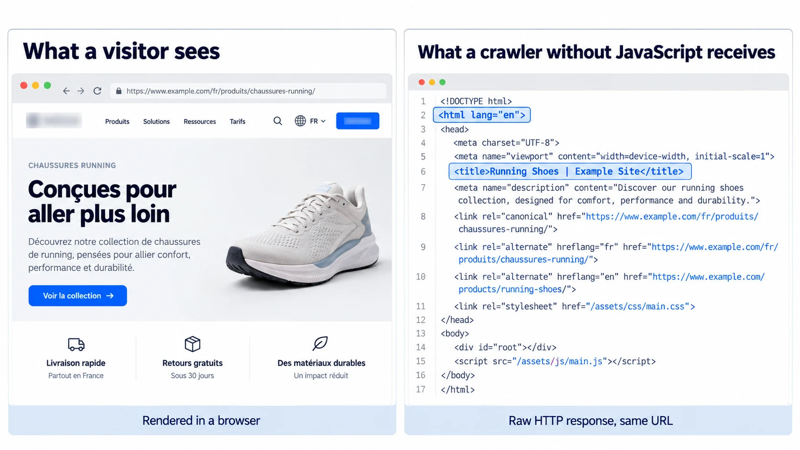This screenshot has width=800, height=450.
Task: Click the blurred blue header button
Action: 357,121
